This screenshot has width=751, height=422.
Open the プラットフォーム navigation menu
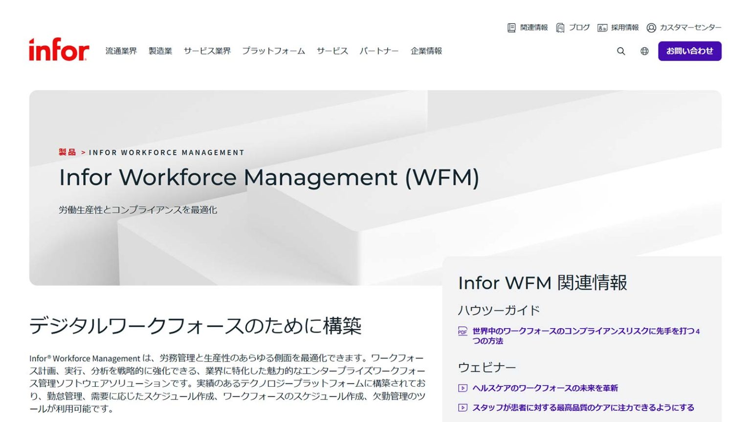click(273, 51)
